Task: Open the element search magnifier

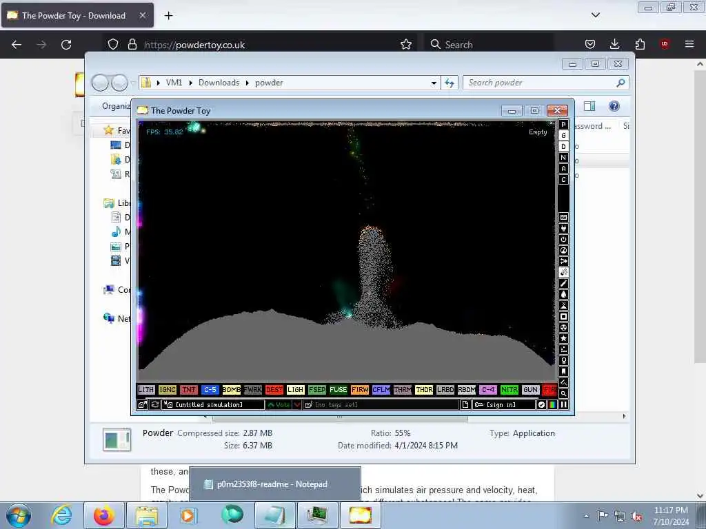Action: (563, 393)
